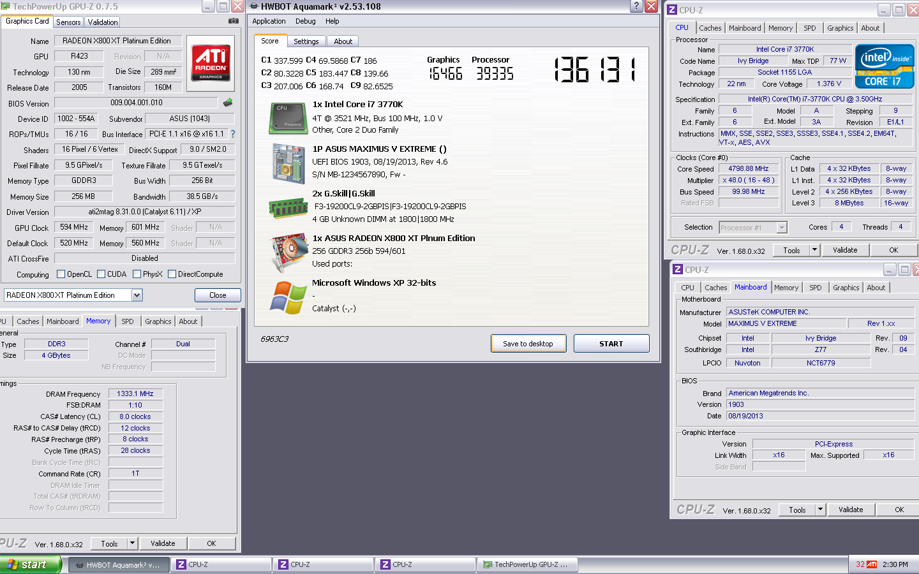Screen dimensions: 919x574
Task: Open the Processor #1 selection dropdown
Action: [x=782, y=228]
